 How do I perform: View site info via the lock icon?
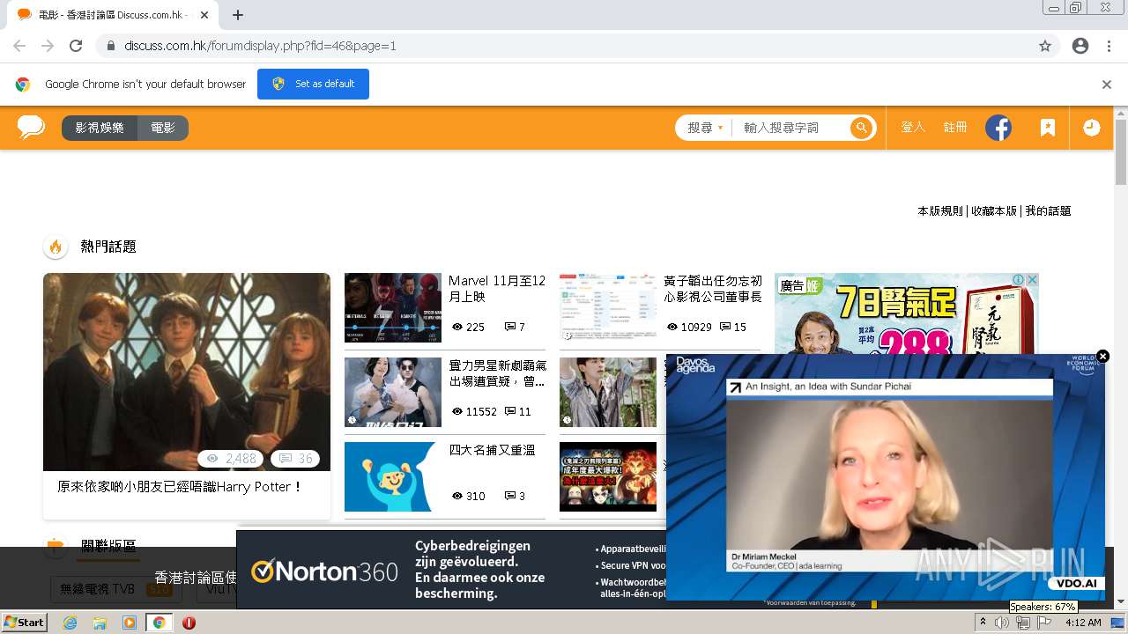tap(111, 46)
